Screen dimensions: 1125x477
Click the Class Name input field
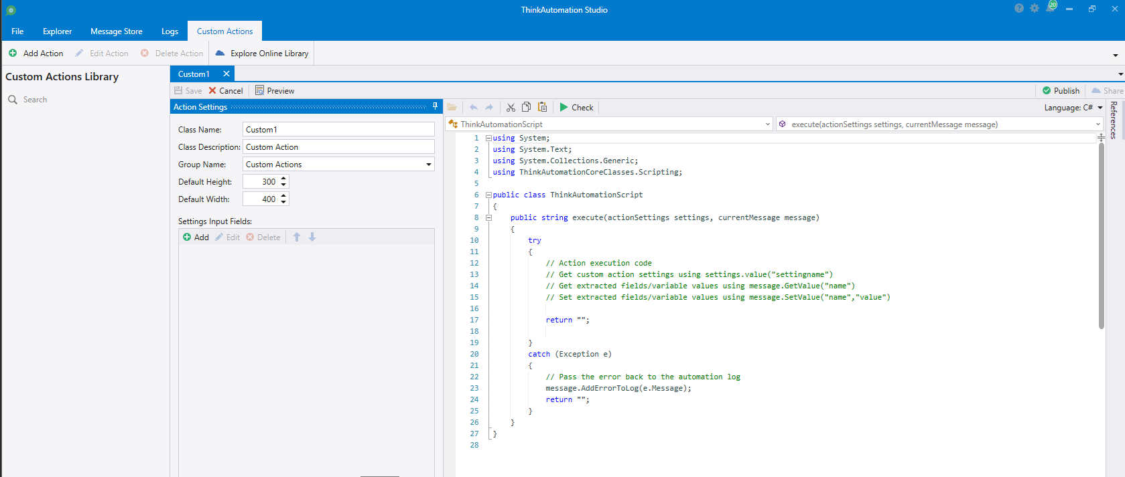[338, 129]
